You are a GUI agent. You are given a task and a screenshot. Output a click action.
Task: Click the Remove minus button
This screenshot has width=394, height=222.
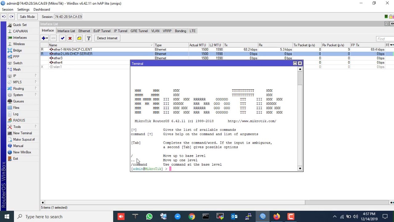point(53,38)
